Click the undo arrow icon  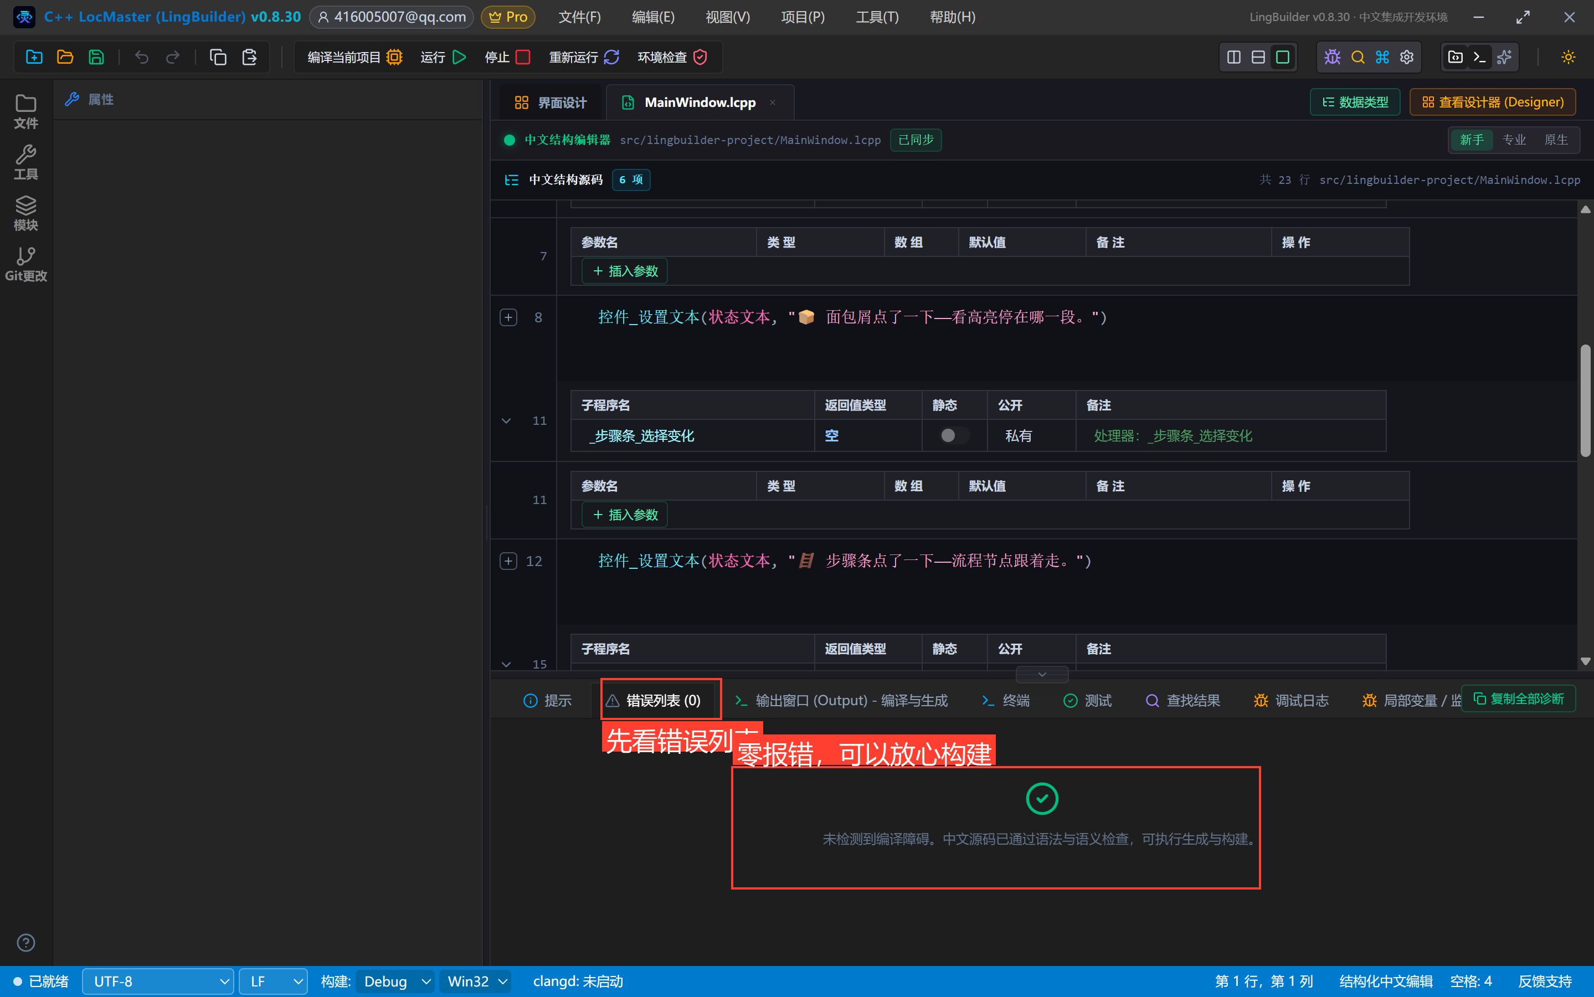coord(141,58)
